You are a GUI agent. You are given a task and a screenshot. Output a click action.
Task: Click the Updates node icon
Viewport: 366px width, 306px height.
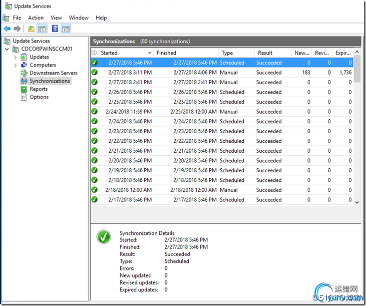pyautogui.click(x=24, y=57)
